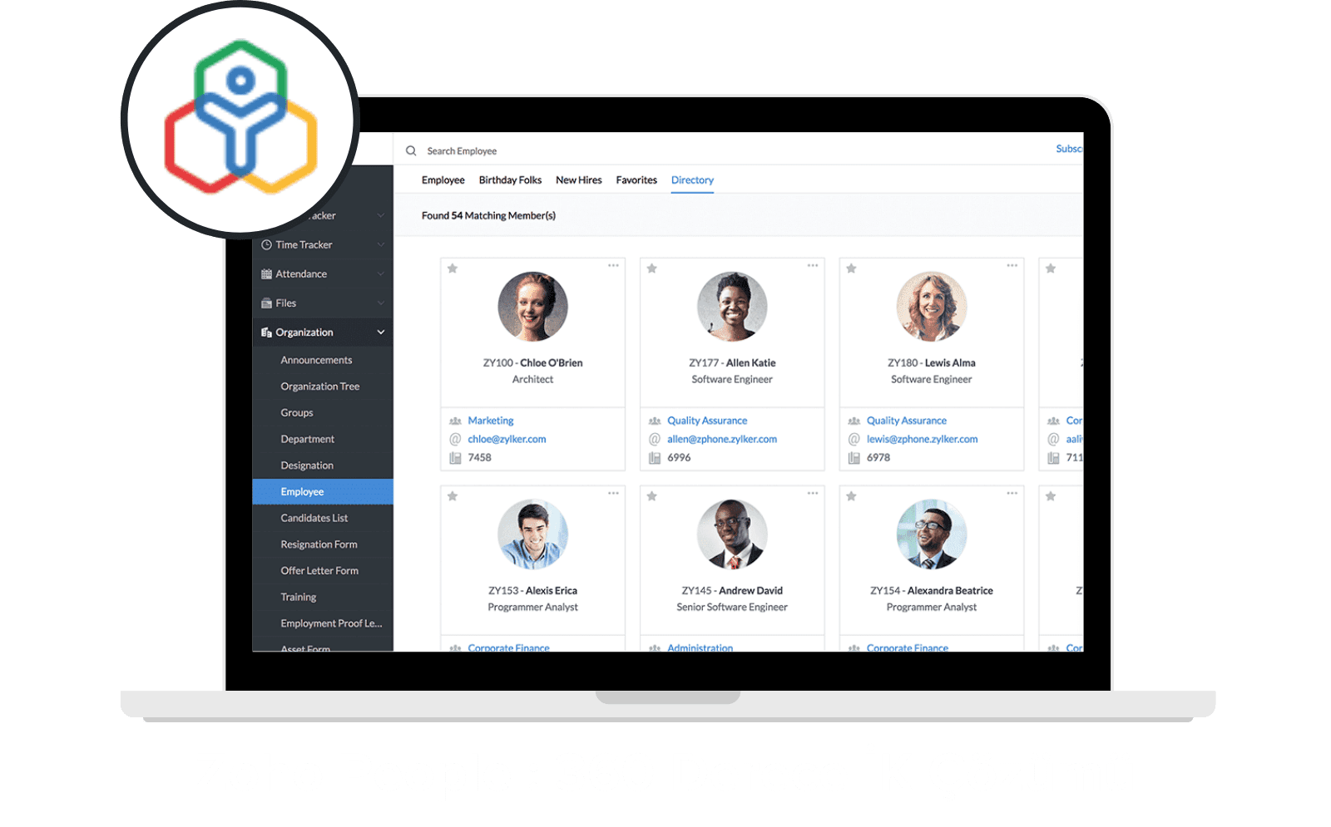The image size is (1331, 827).
Task: Select Employee in the sidebar
Action: [323, 492]
